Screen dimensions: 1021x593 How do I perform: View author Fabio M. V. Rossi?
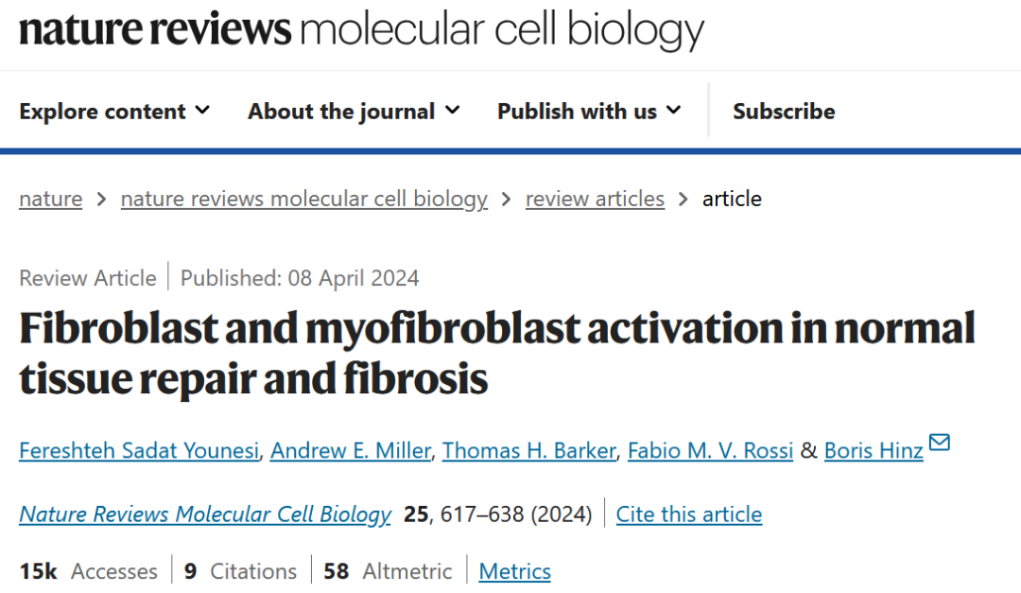pos(710,450)
